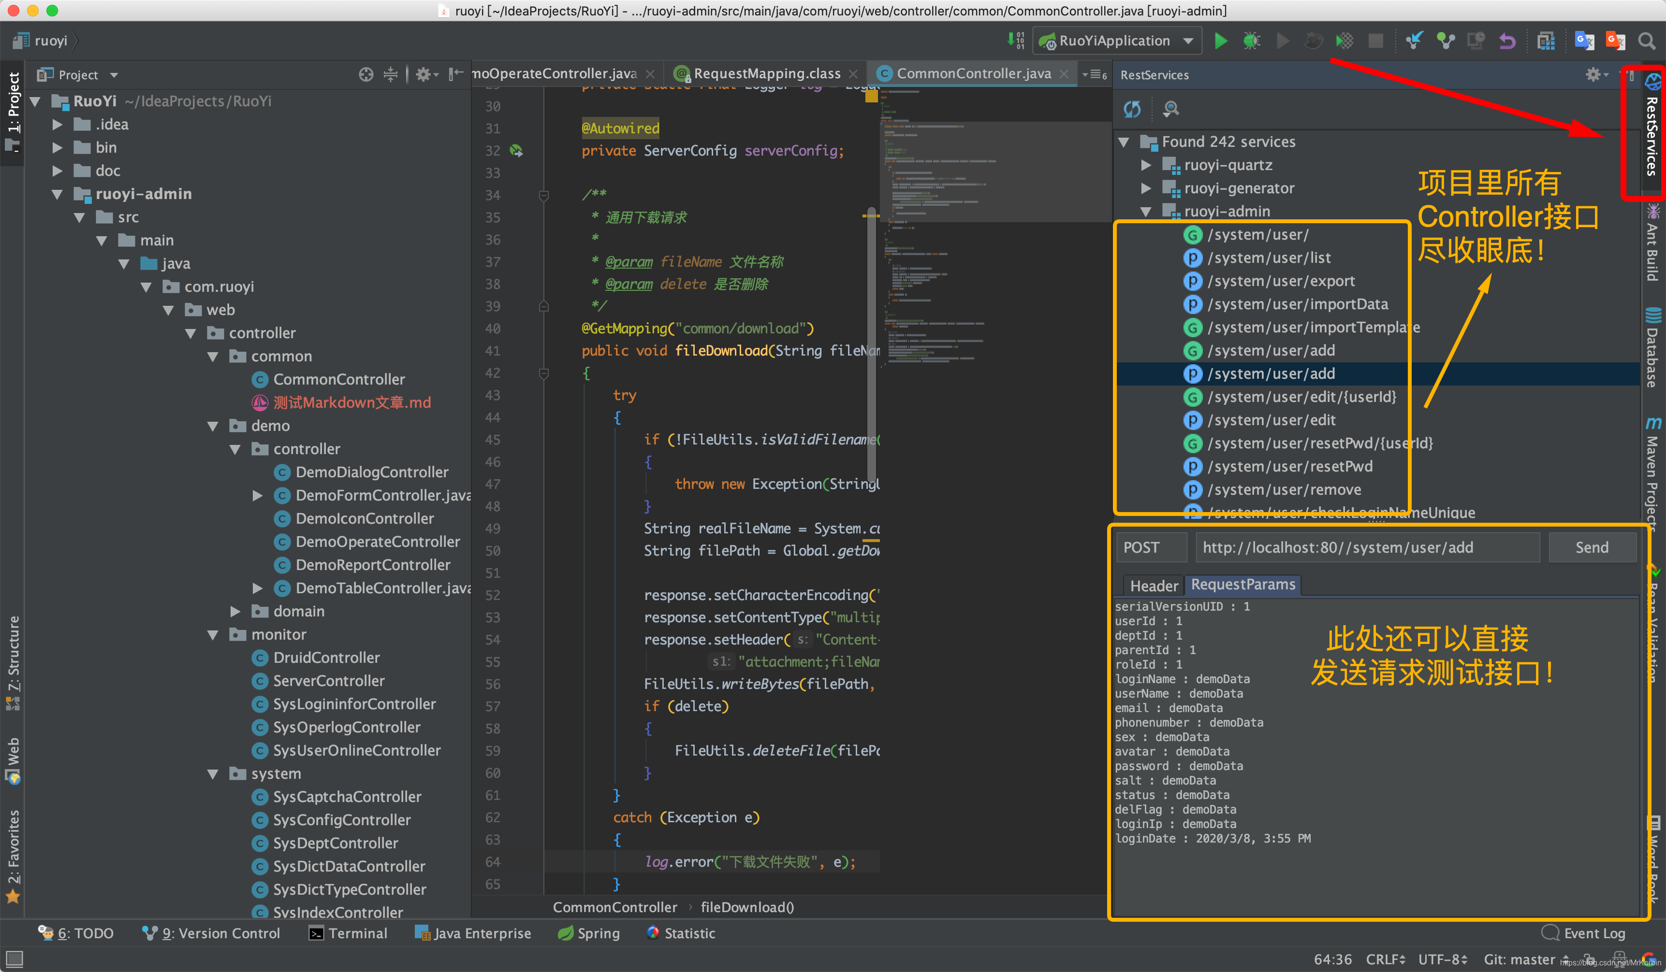Click the collapse all icon in Project panel
The height and width of the screenshot is (972, 1666).
tap(391, 75)
